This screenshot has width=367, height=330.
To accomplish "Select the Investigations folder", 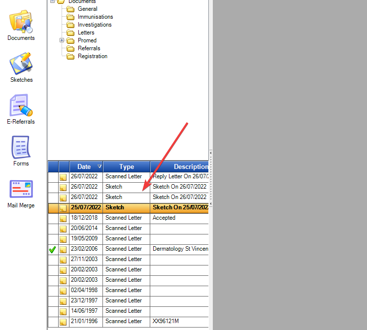I will (95, 25).
